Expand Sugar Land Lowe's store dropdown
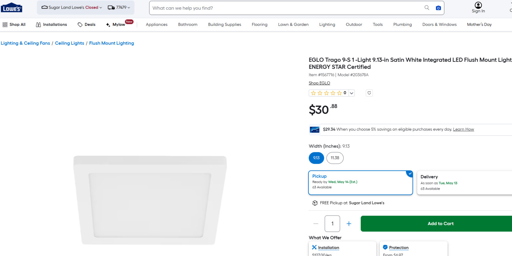Viewport: 512px width, 256px height. (x=72, y=7)
